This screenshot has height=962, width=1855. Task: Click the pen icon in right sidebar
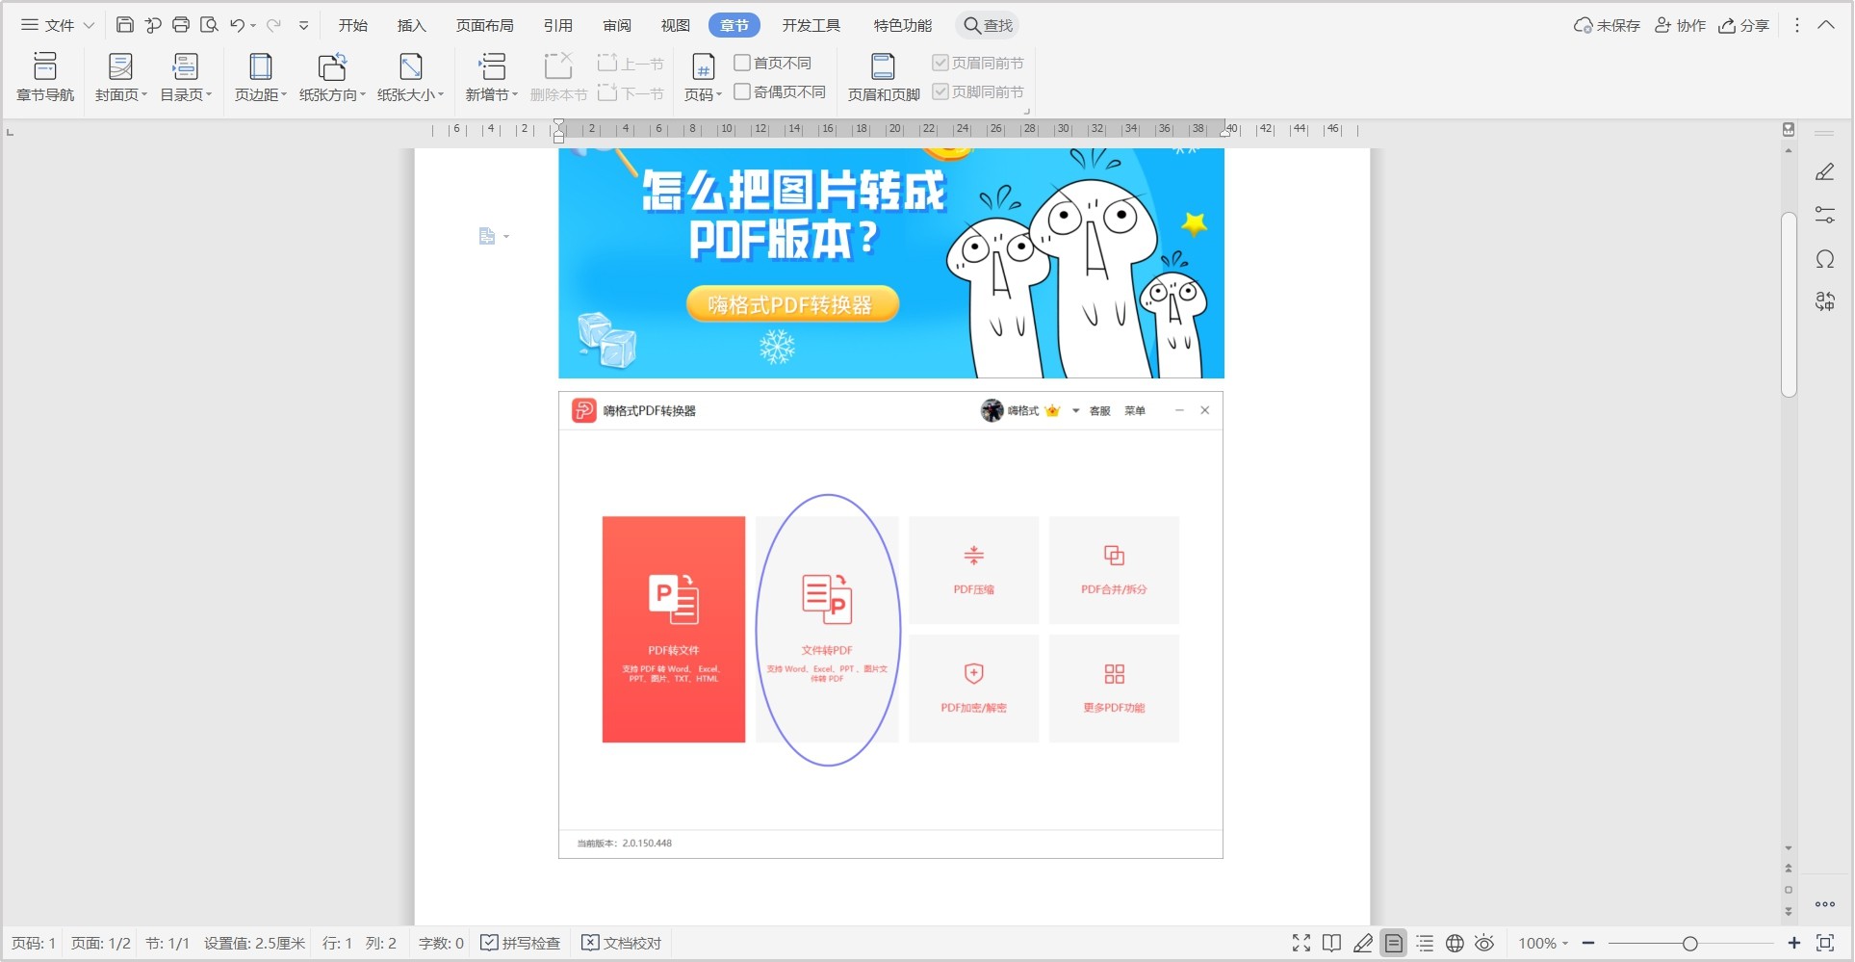point(1824,172)
